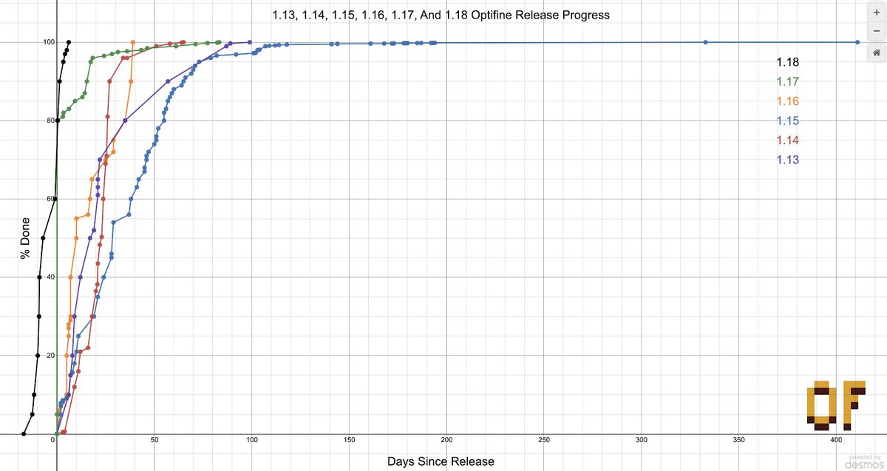Zoom in with the plus button

(x=876, y=13)
